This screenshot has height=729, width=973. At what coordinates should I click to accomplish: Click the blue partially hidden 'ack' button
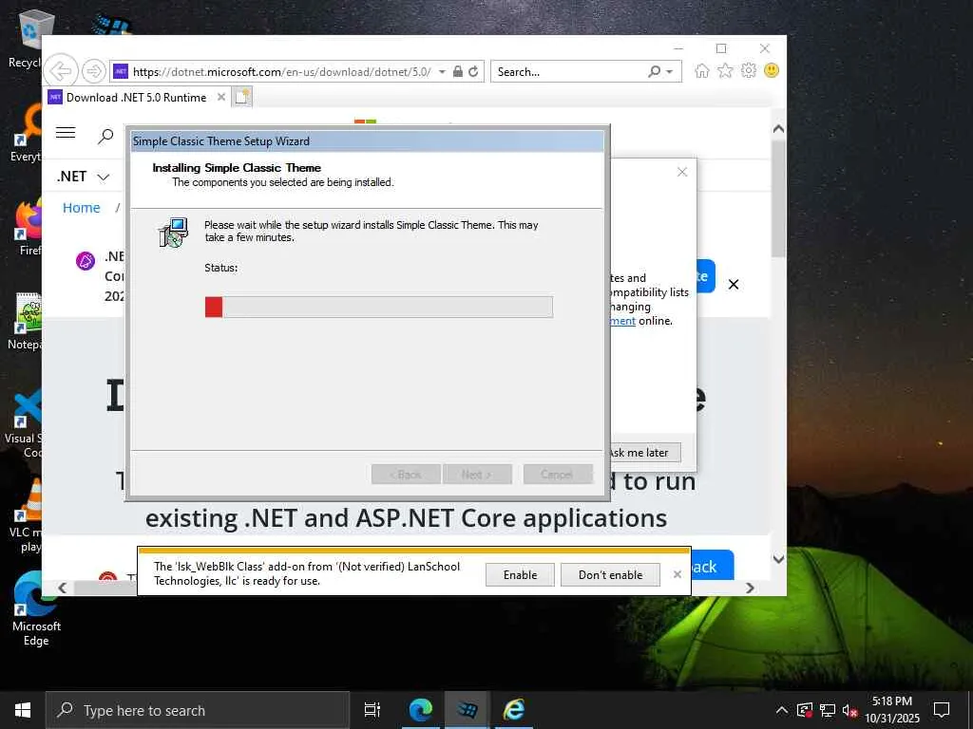[x=712, y=566]
